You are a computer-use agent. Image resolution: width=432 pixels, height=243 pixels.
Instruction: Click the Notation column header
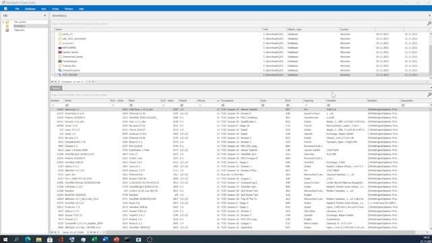coord(383,101)
